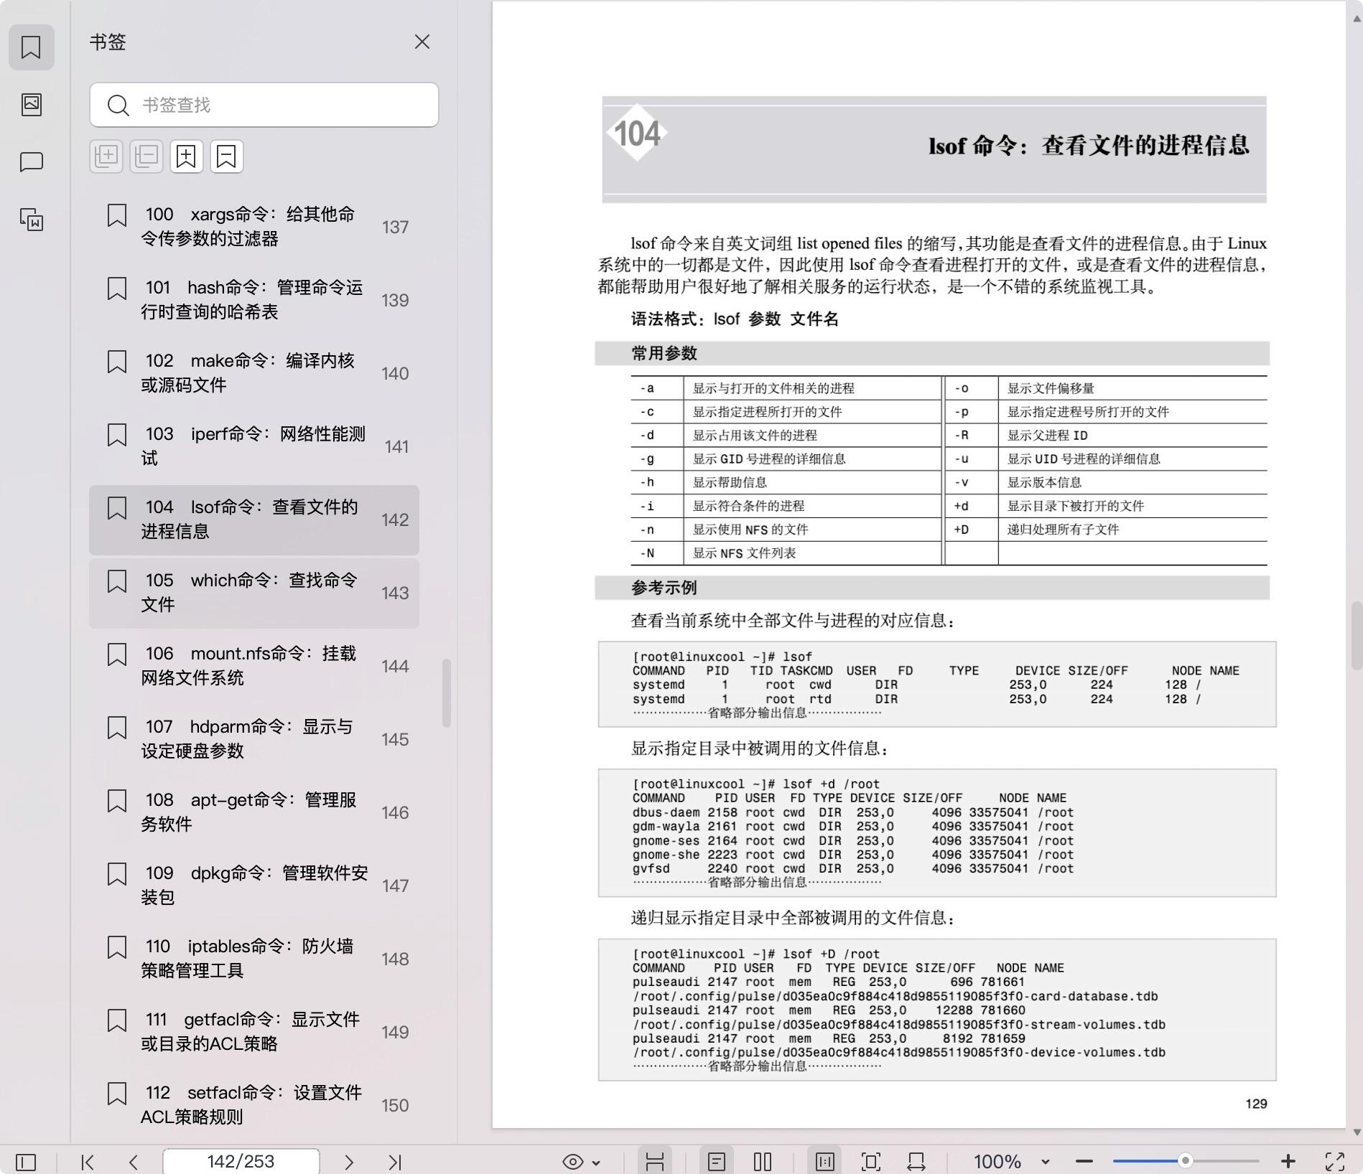Switch to two-page view
Screen dimensions: 1363x1174
click(x=763, y=1162)
